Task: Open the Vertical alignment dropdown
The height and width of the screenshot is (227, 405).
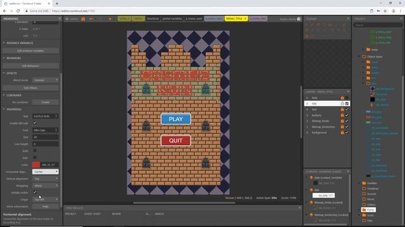Action: coord(46,178)
